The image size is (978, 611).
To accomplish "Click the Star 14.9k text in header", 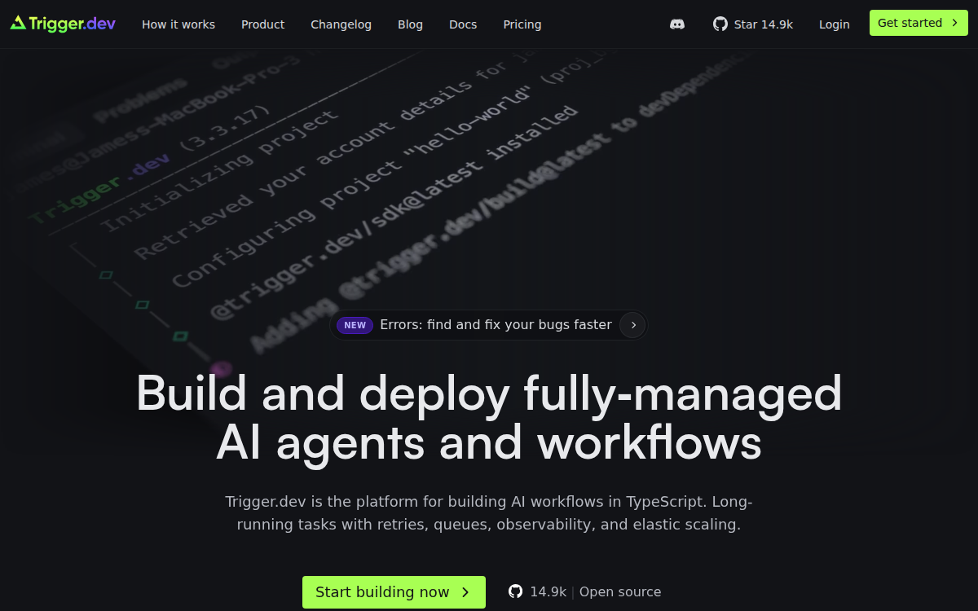I will click(x=764, y=24).
